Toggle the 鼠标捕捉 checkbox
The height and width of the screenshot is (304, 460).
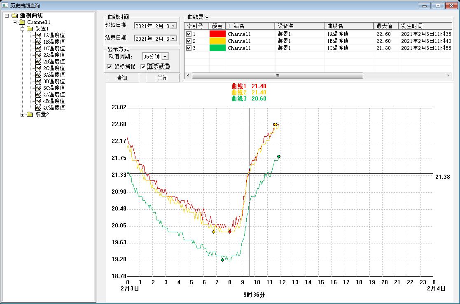click(x=109, y=67)
